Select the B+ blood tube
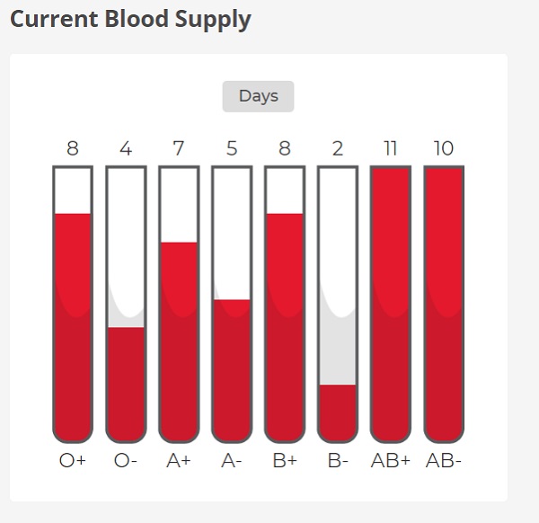The image size is (539, 523). (x=285, y=306)
